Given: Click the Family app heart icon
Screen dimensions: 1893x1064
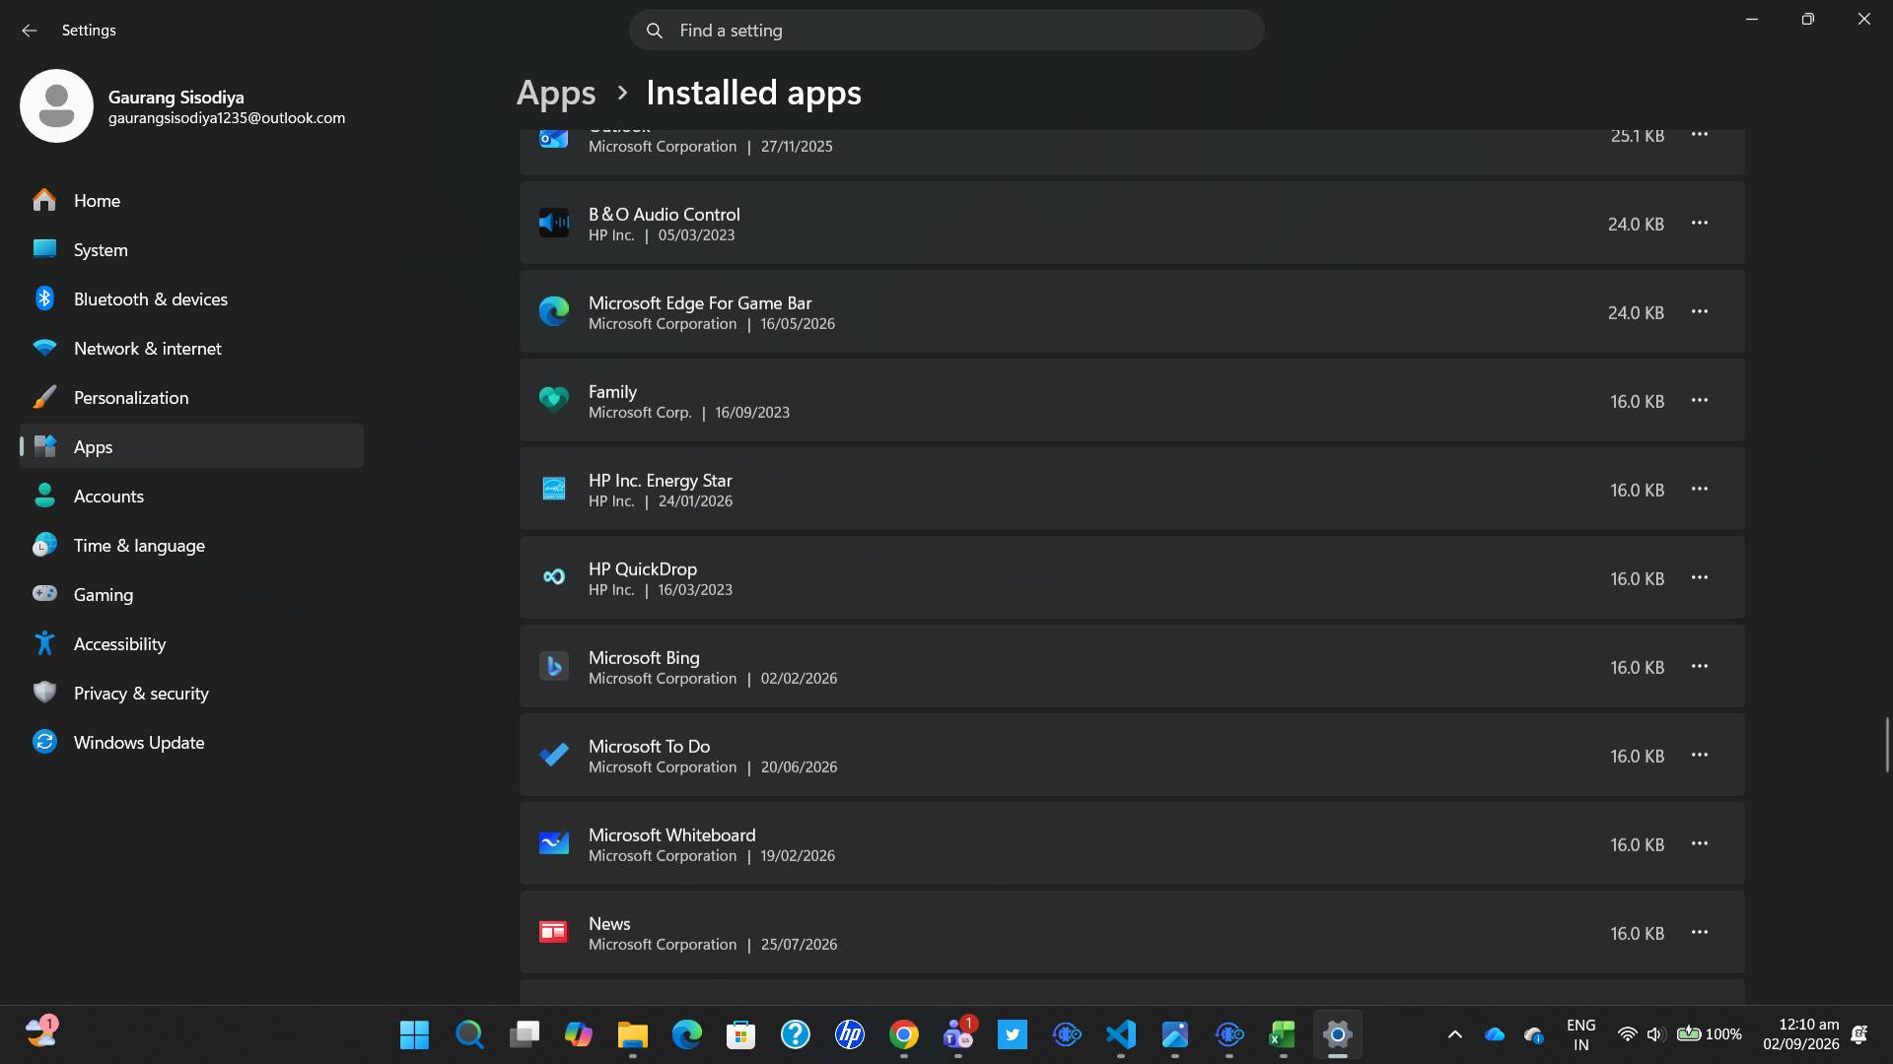Looking at the screenshot, I should point(553,400).
